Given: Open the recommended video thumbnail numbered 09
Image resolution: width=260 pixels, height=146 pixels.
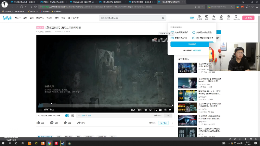Looking at the screenshot, I should click(188, 95).
